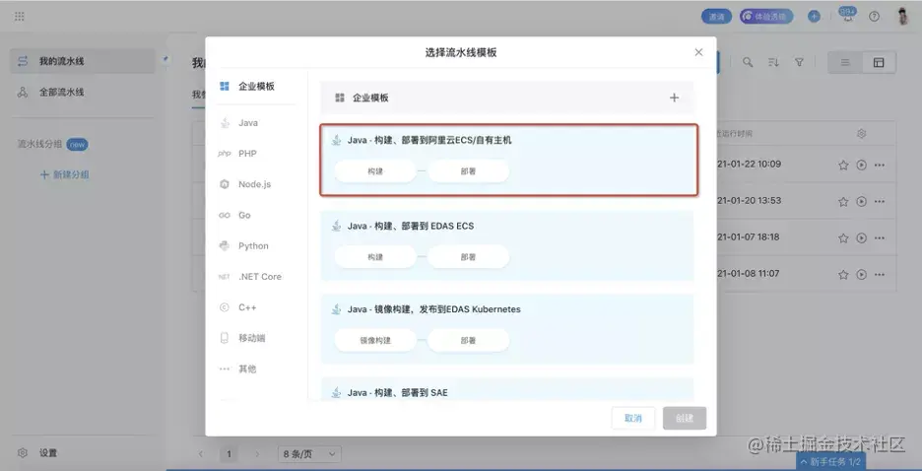The width and height of the screenshot is (922, 471).
Task: Open notifications bell icon
Action: coord(847,16)
